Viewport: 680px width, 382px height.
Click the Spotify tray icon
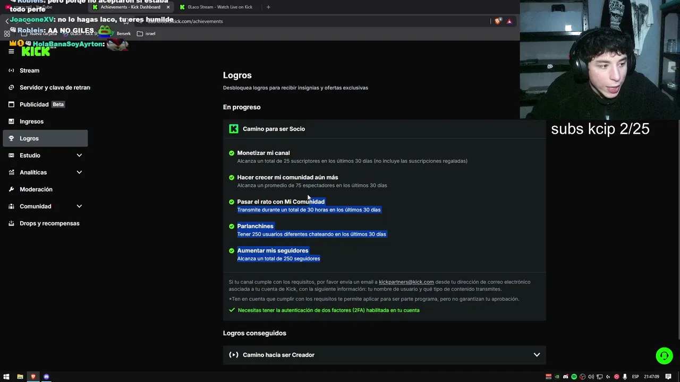click(x=574, y=377)
